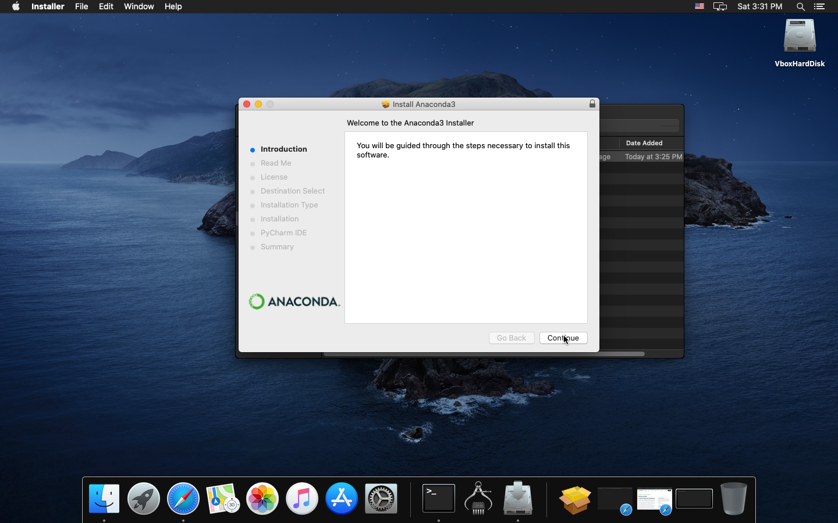Click the Welcome to the Anaconda3 Installer heading
This screenshot has height=523, width=838.
point(410,123)
